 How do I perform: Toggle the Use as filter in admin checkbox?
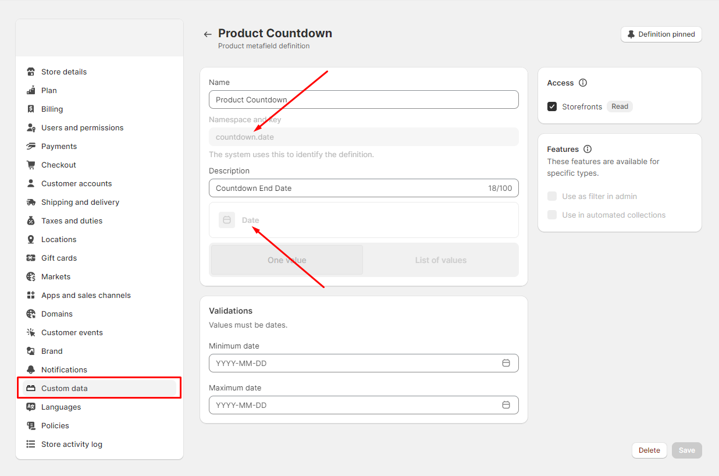[552, 196]
